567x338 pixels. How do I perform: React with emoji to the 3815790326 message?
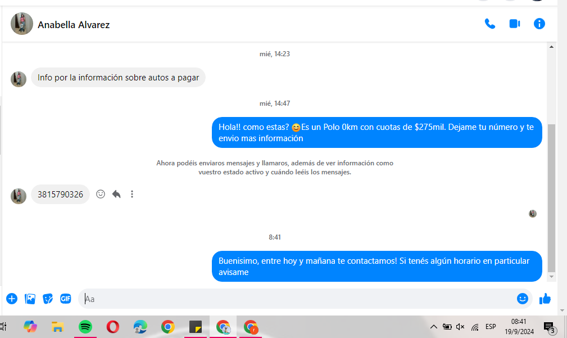point(101,195)
